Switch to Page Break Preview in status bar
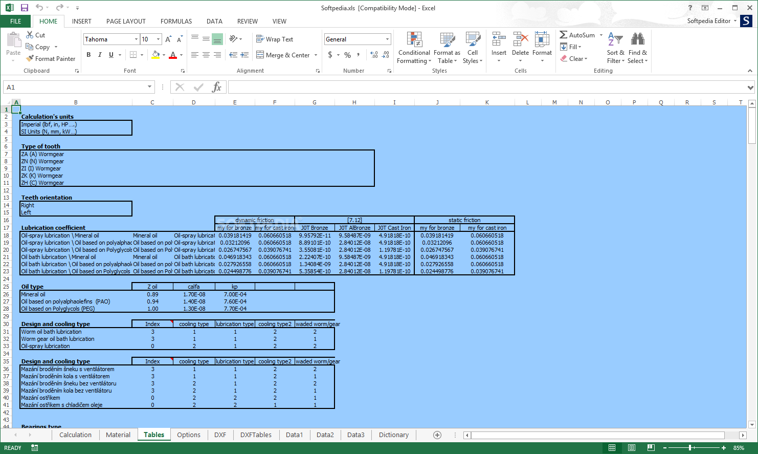This screenshot has height=454, width=758. 651,448
